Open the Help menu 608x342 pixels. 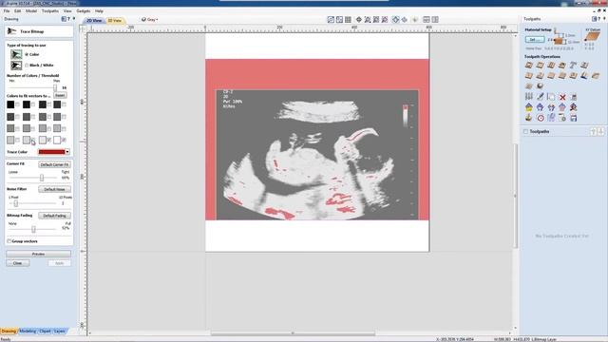click(99, 11)
